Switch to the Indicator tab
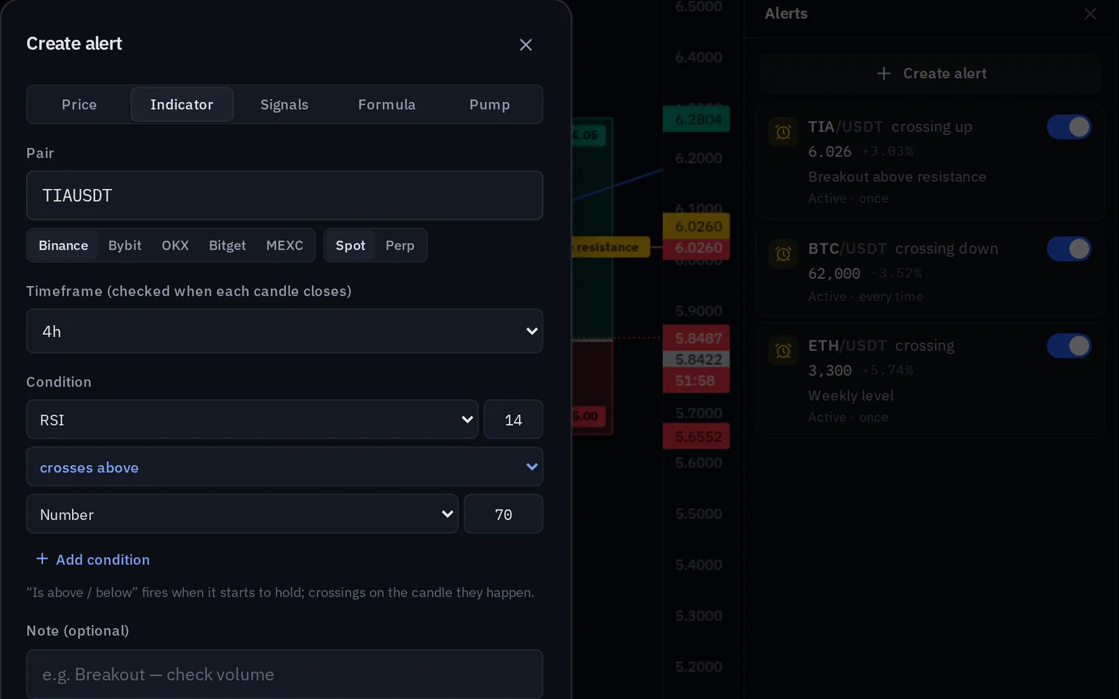This screenshot has width=1119, height=699. [x=182, y=105]
